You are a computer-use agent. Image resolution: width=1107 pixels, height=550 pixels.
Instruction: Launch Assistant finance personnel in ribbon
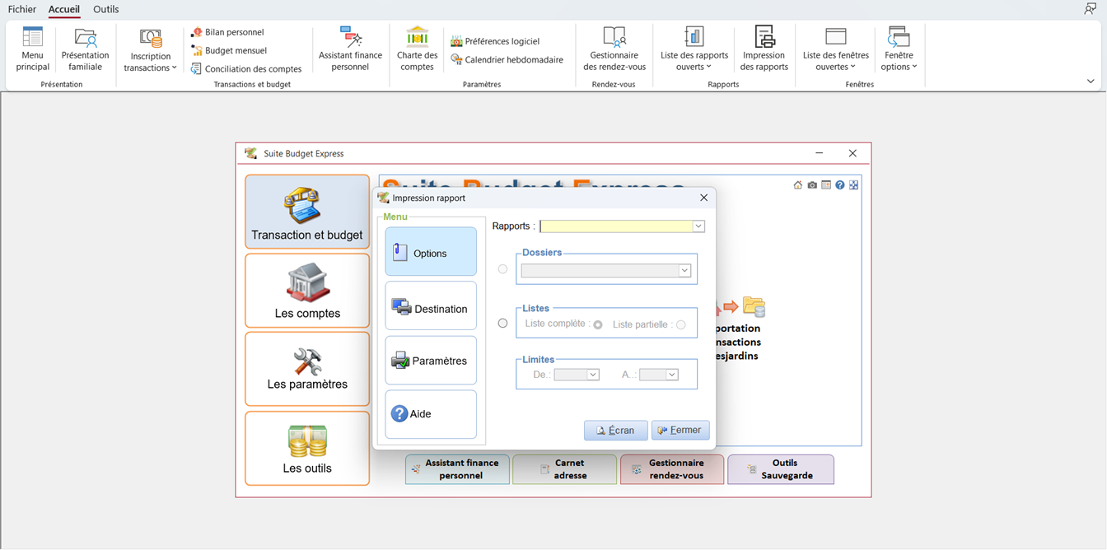[350, 49]
